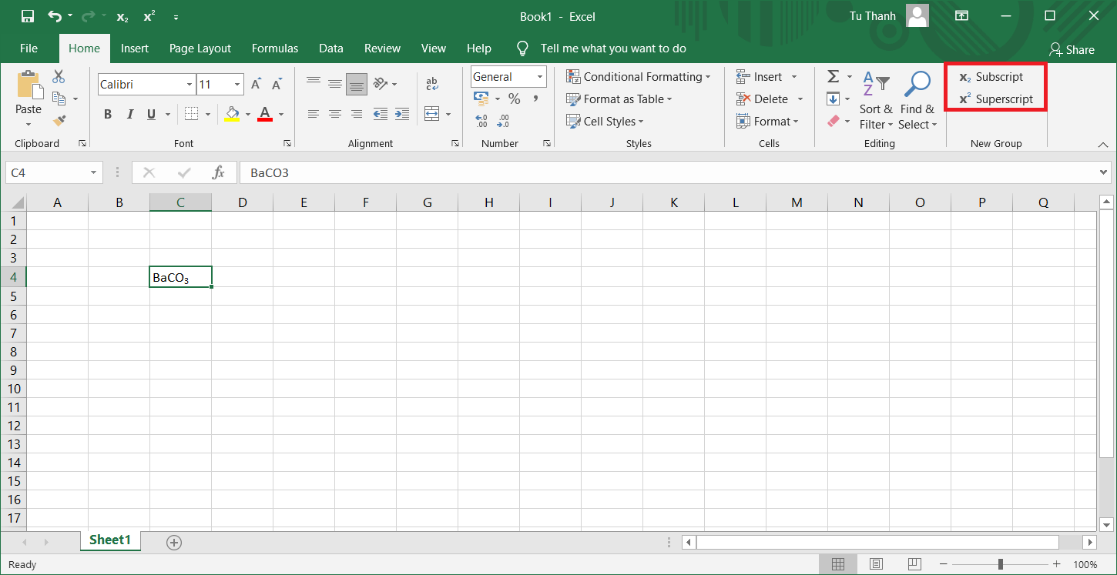Click the Percent Style icon

[514, 99]
